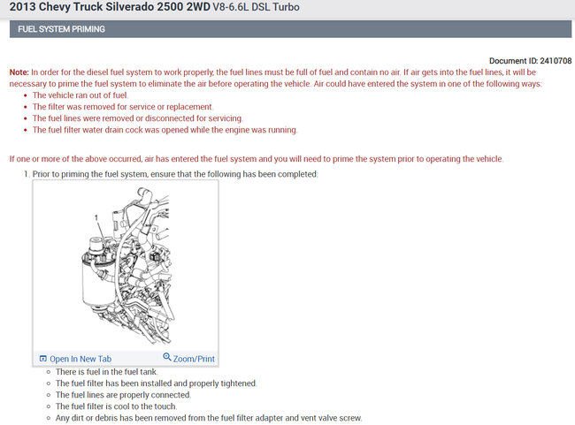Click 'The fuel filter has been installed' item
This screenshot has width=575, height=425.
(157, 383)
